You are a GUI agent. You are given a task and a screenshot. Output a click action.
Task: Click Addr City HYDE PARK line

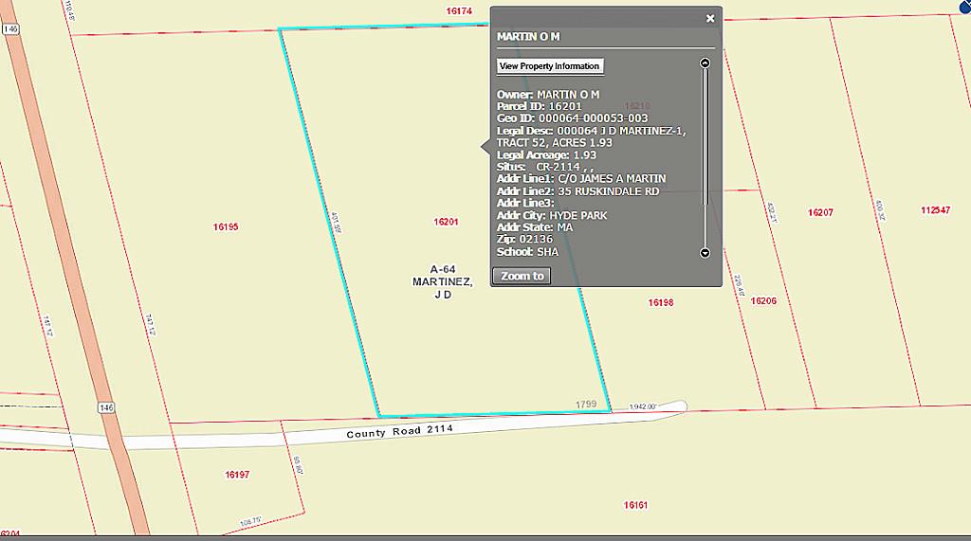click(552, 215)
